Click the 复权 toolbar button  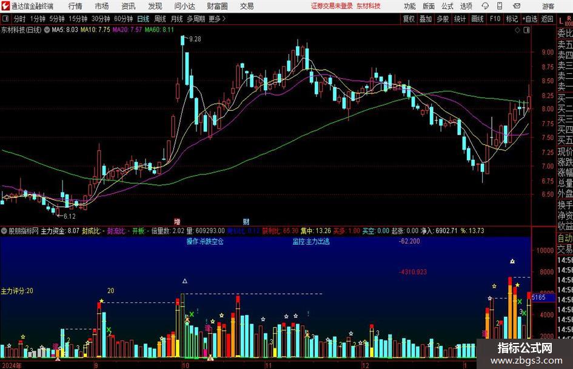pos(409,19)
